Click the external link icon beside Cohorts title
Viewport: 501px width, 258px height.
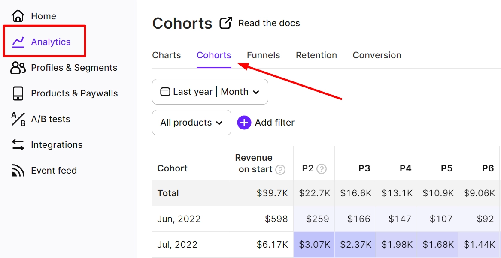[225, 23]
